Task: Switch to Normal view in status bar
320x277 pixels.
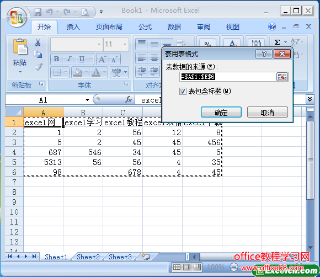Action: coord(177,267)
